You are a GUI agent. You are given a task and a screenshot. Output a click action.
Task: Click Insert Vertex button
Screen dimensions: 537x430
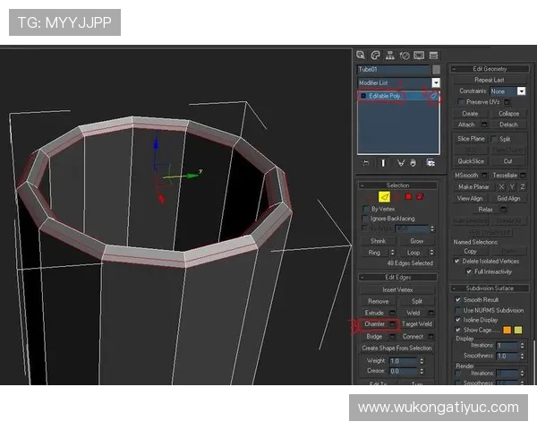pyautogui.click(x=397, y=289)
